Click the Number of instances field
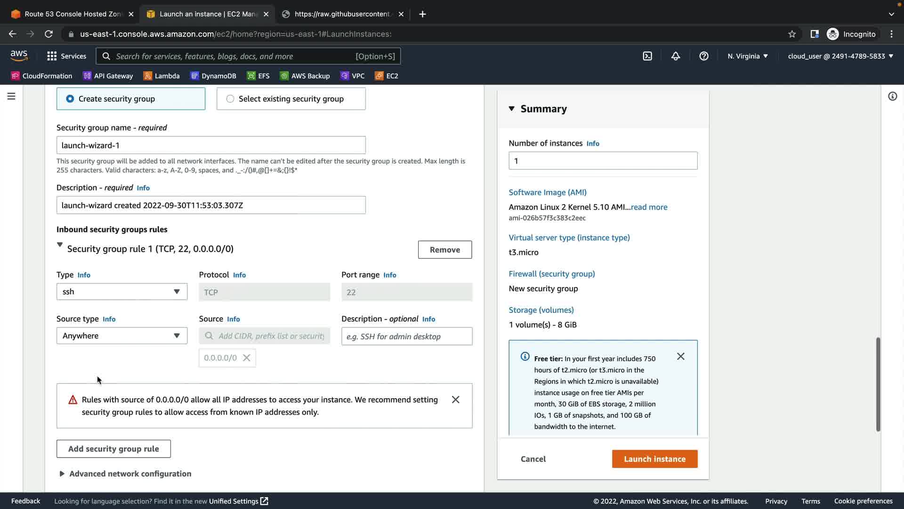 (x=603, y=161)
